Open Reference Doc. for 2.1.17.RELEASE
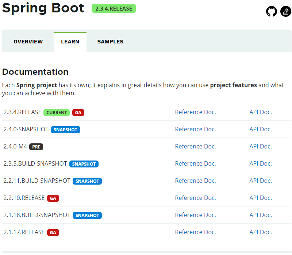This screenshot has height=255, width=292. pyautogui.click(x=195, y=232)
